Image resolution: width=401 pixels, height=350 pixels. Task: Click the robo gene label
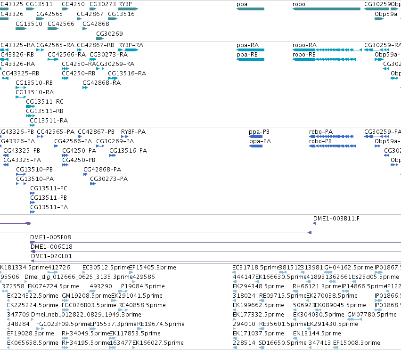point(299,4)
